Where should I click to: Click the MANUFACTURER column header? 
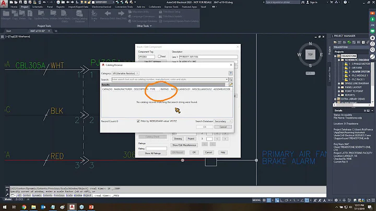123,89
